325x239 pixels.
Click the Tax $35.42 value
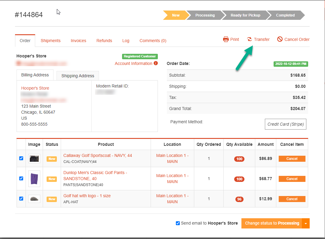pos(299,97)
